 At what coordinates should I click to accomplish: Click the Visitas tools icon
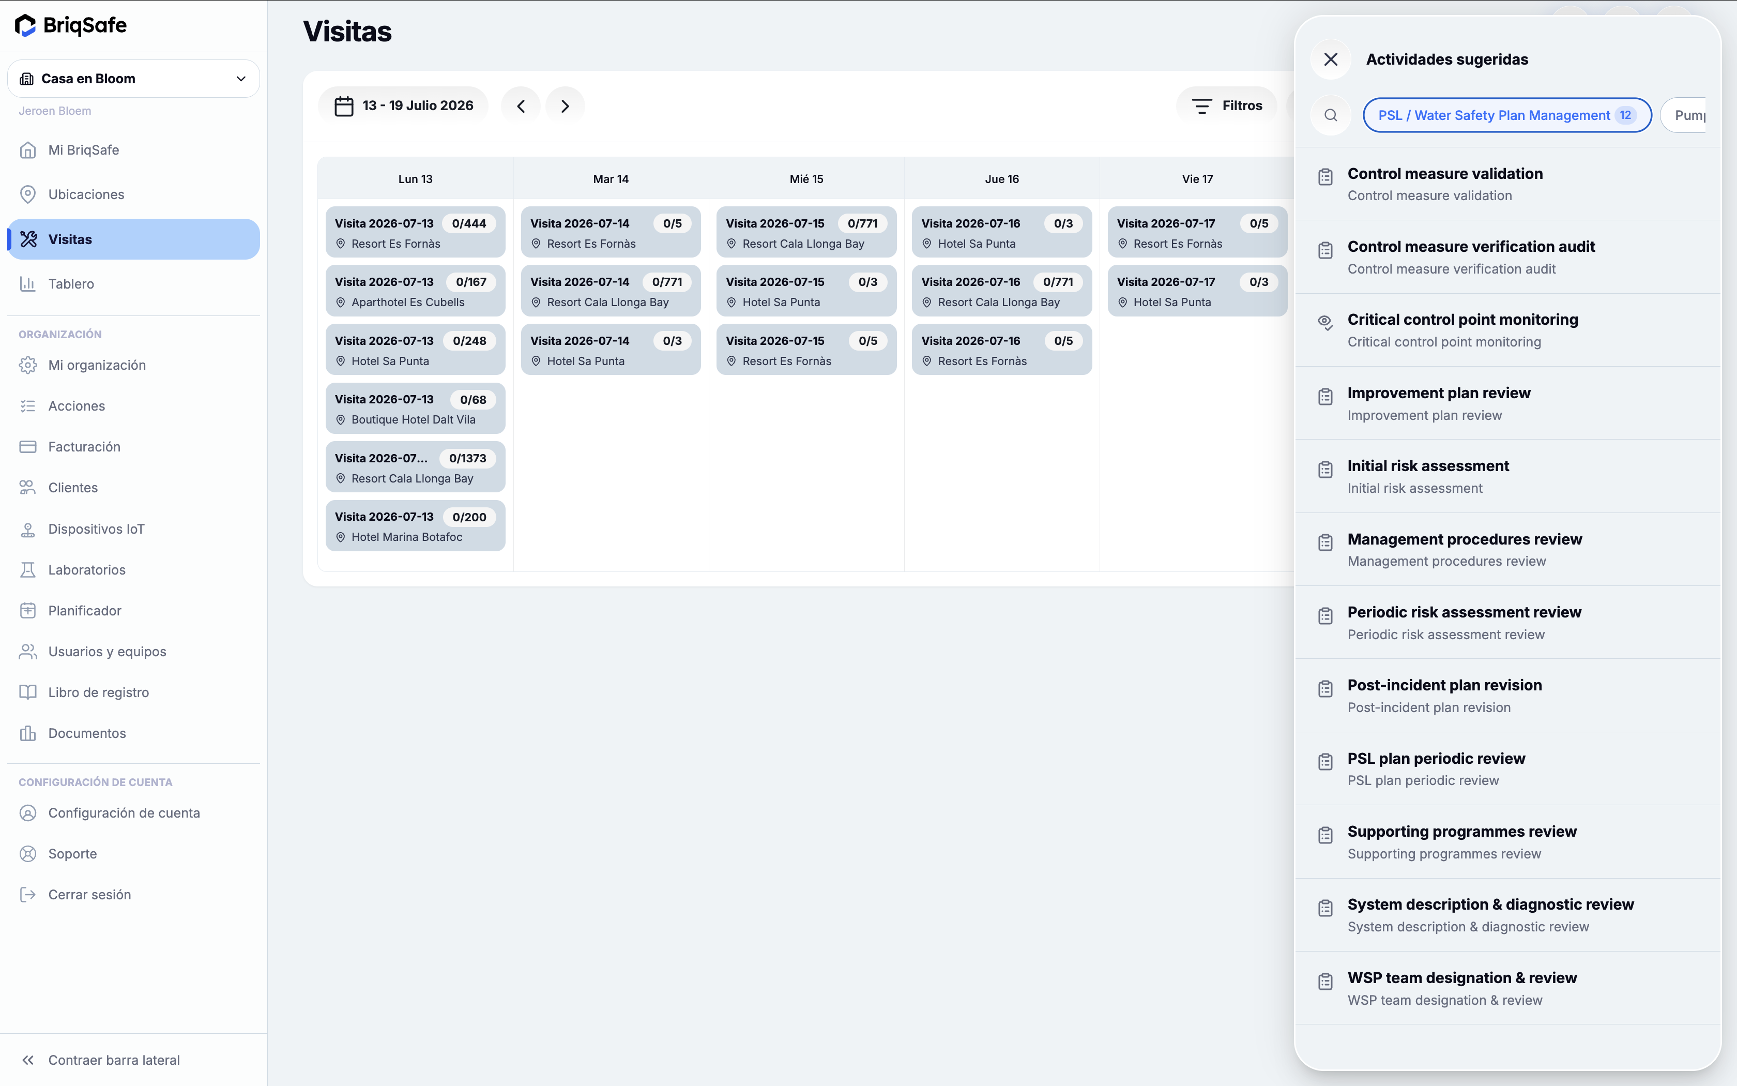point(28,239)
